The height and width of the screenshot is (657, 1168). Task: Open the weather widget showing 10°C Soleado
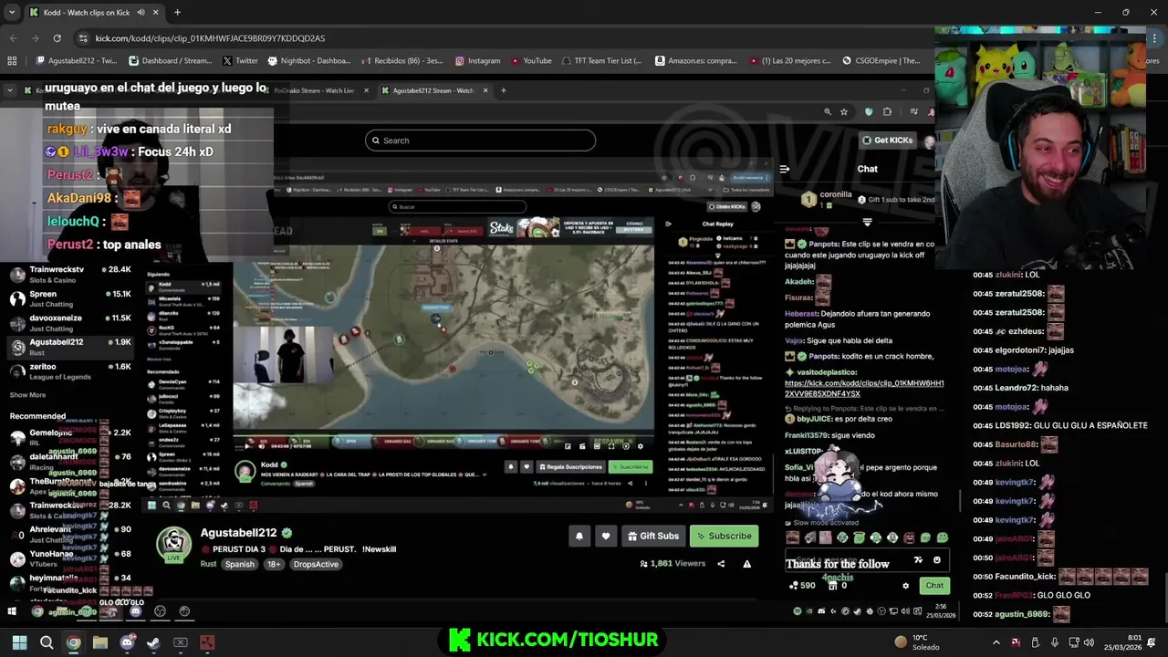click(917, 642)
